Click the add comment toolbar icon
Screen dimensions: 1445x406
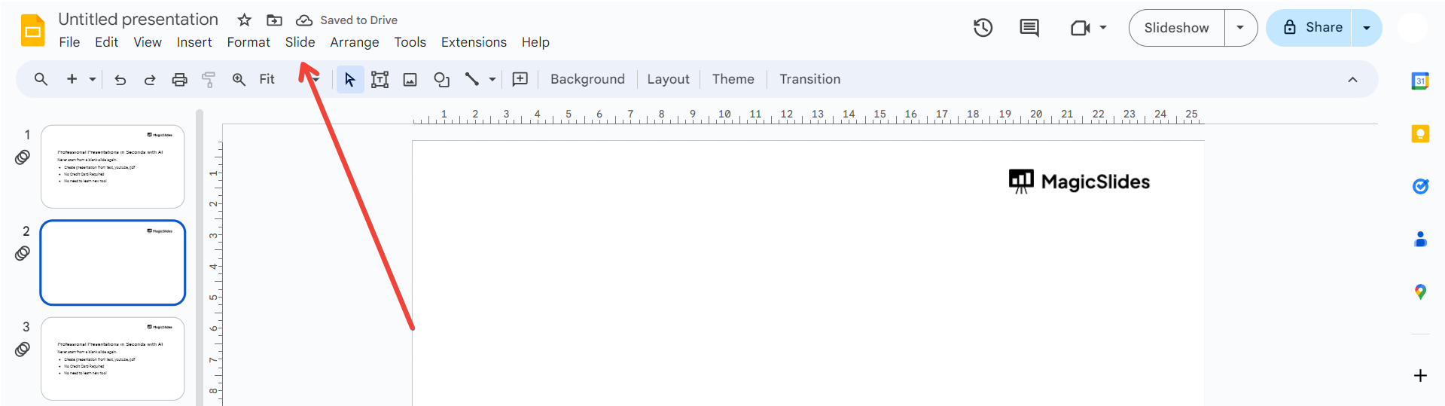[x=520, y=79]
